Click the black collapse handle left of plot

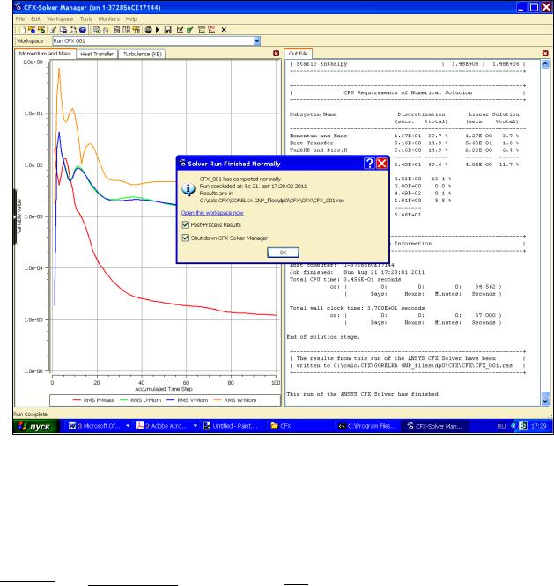point(15,216)
